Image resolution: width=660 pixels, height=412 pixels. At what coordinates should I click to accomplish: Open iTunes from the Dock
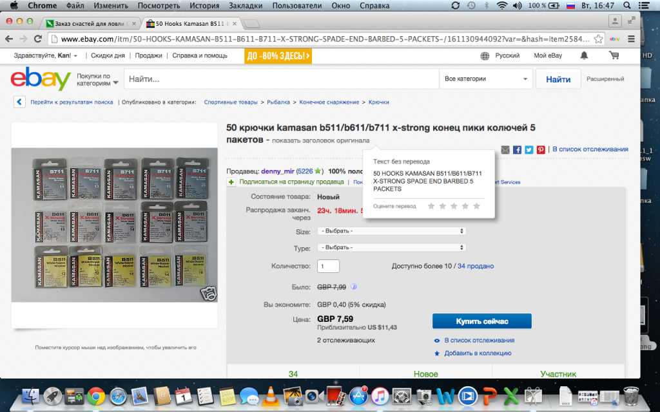point(380,397)
